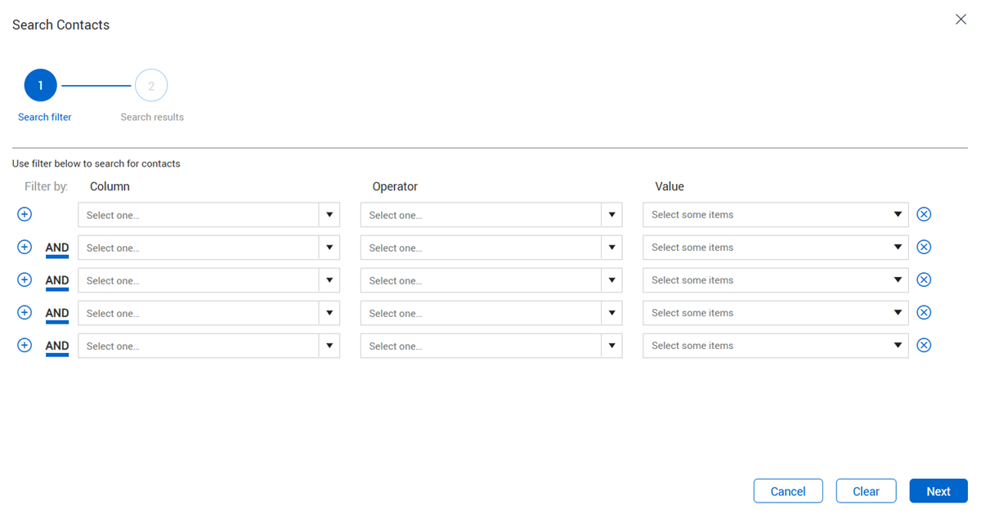Remove the fourth filter row
This screenshot has height=514, width=981.
[924, 312]
